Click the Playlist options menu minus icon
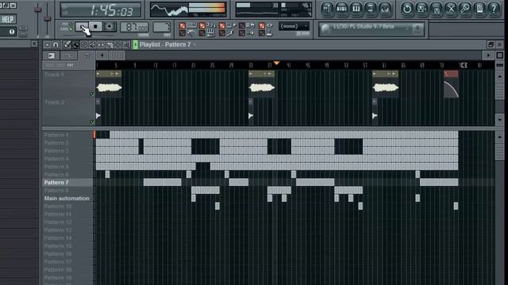This screenshot has width=508, height=285. coord(47,44)
